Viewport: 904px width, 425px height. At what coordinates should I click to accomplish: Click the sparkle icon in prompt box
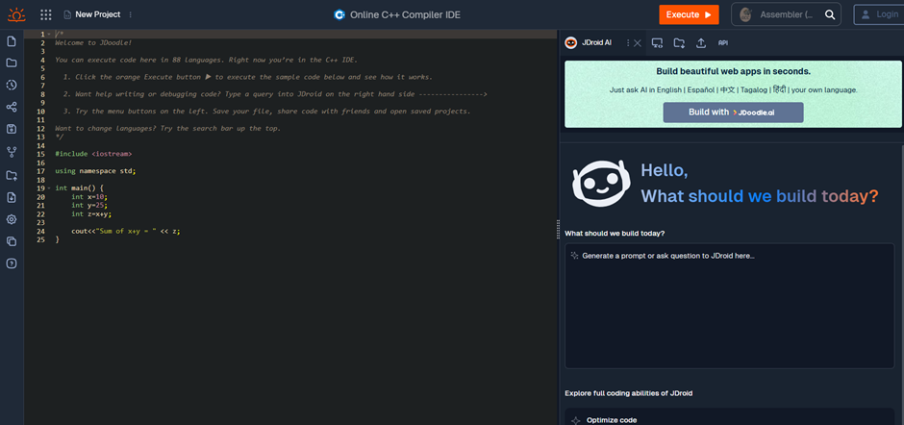click(x=574, y=256)
